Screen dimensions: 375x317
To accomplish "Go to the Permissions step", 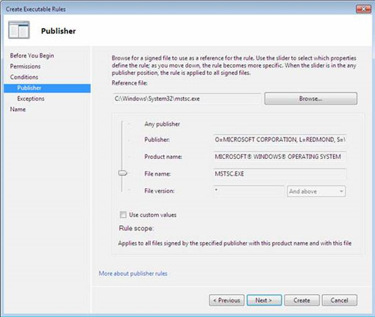I will click(x=25, y=66).
